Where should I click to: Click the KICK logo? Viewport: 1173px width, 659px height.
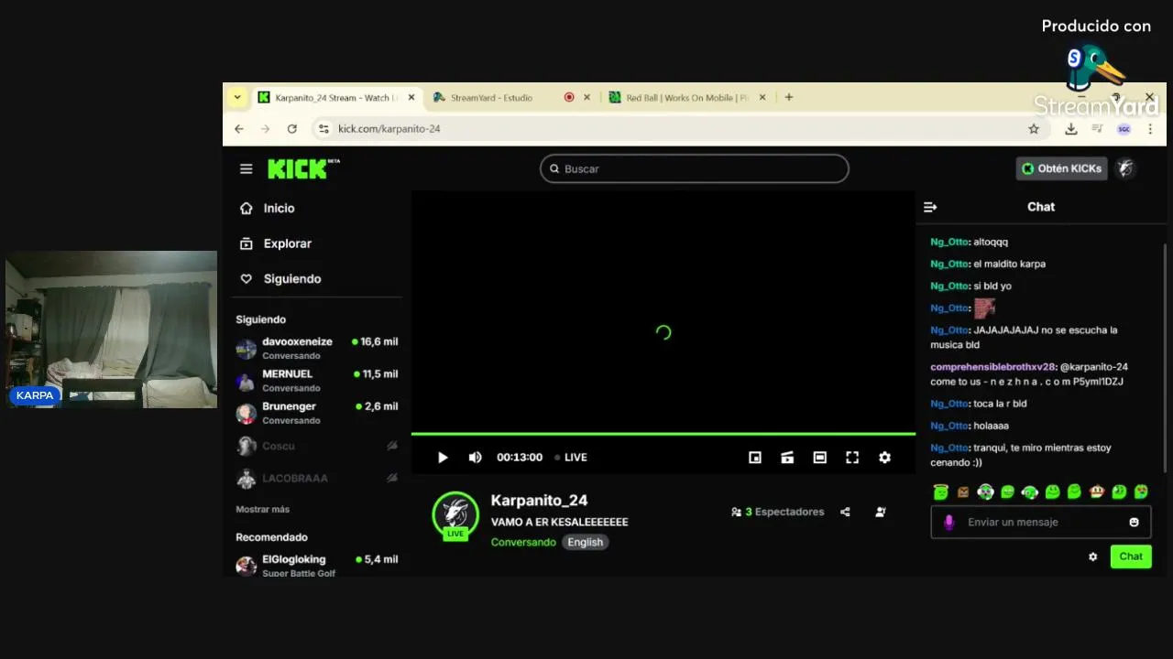(302, 168)
